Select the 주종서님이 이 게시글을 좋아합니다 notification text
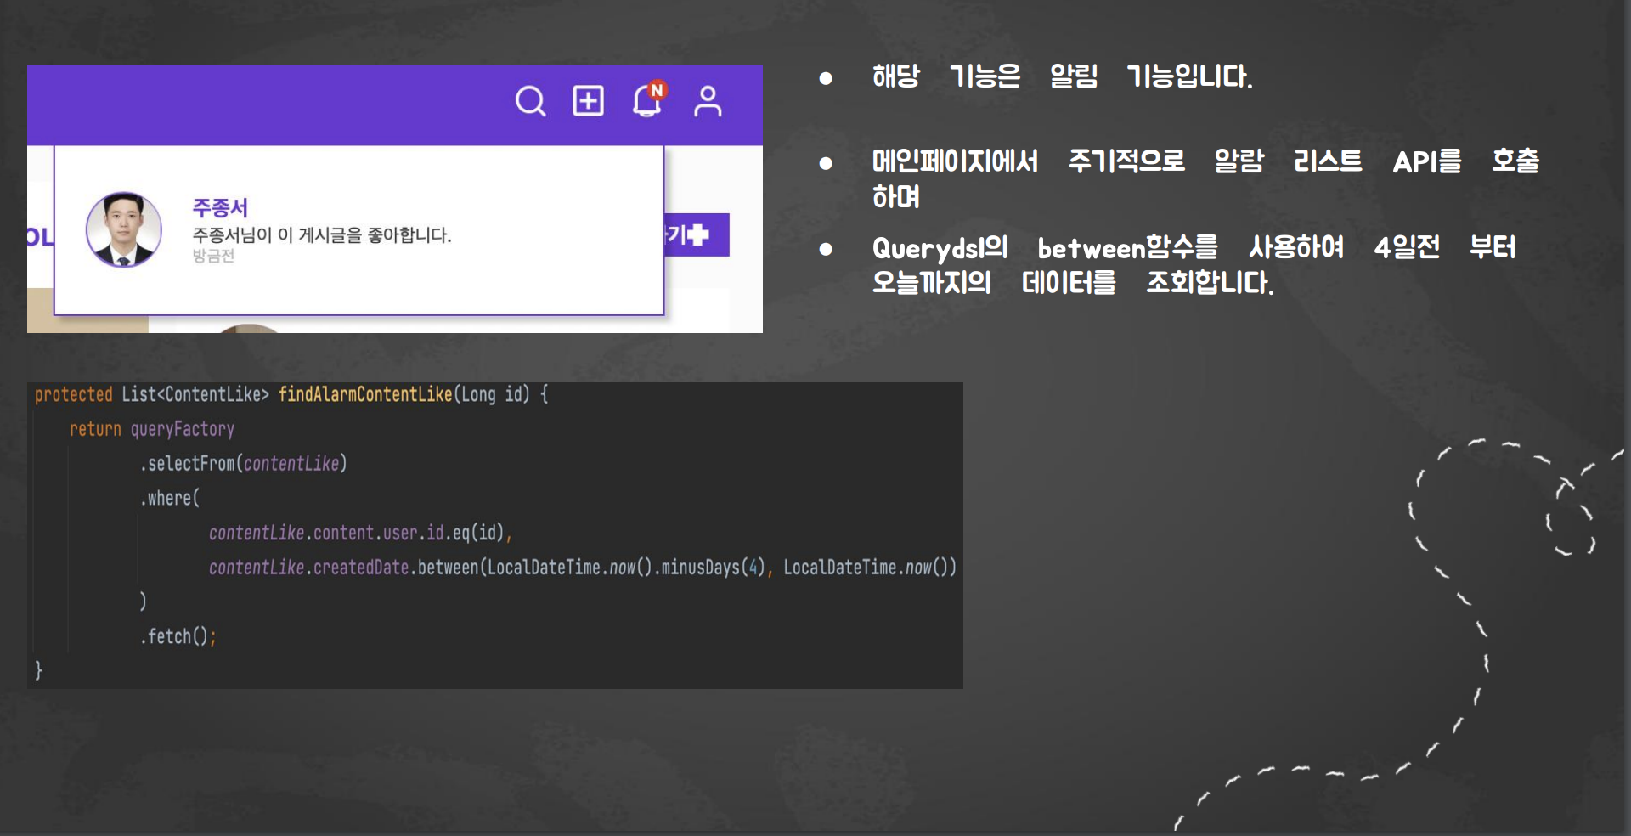This screenshot has height=836, width=1631. [x=322, y=235]
